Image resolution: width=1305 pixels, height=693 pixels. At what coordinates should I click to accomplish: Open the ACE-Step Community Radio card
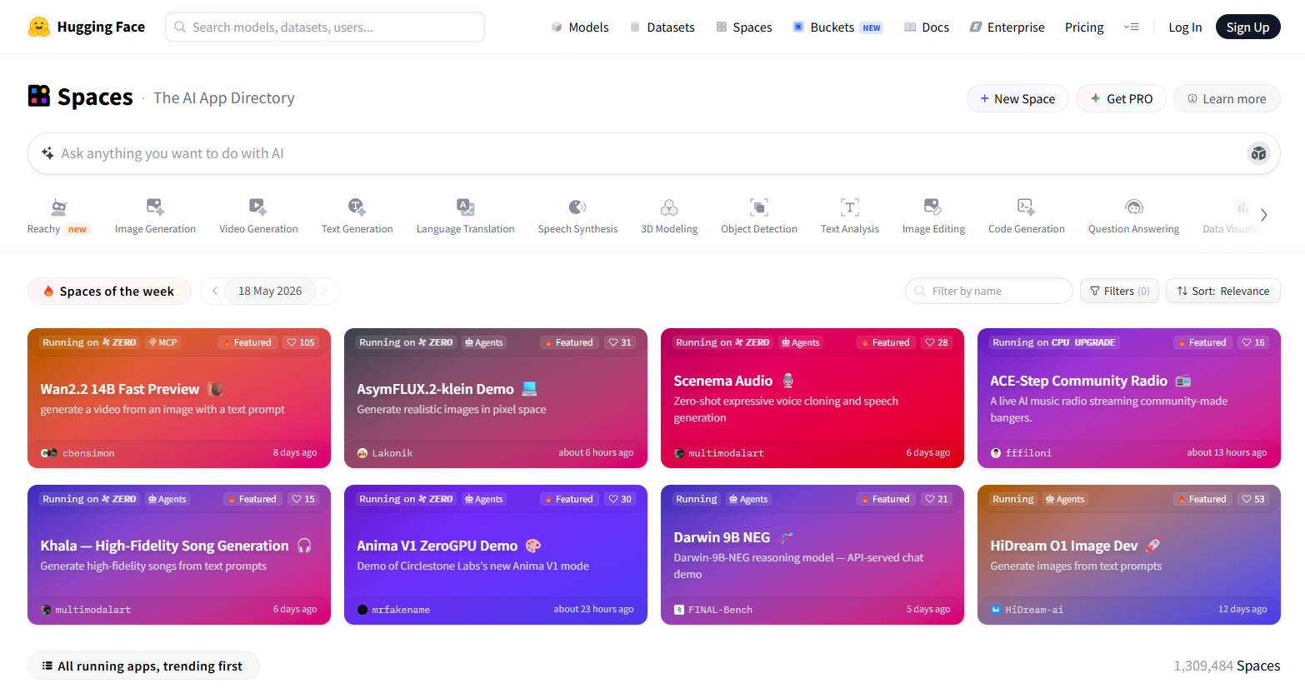click(x=1129, y=398)
